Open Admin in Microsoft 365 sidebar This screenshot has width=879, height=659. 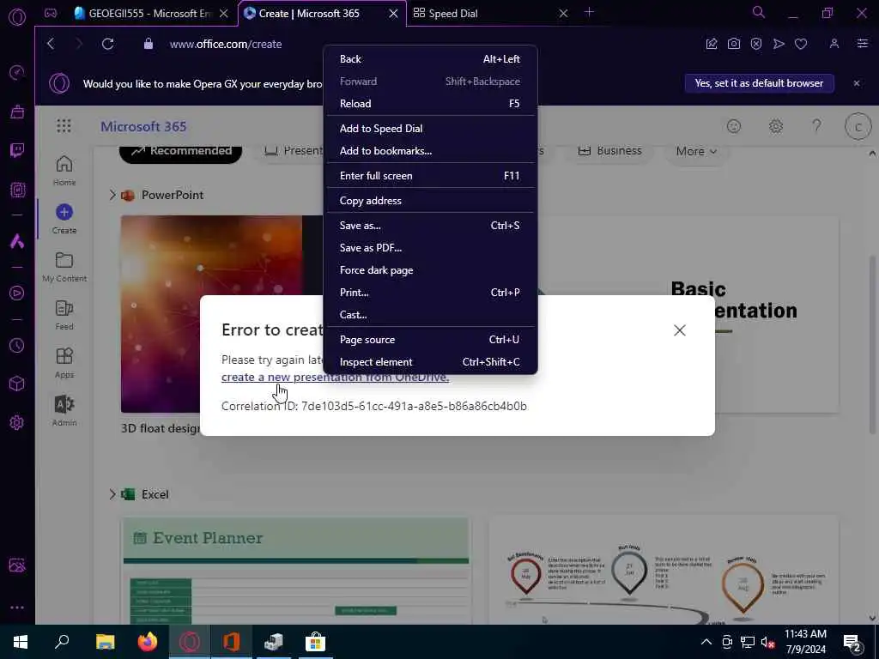coord(64,411)
